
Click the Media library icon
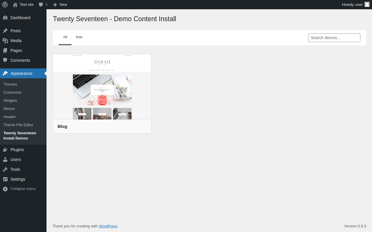(5, 41)
